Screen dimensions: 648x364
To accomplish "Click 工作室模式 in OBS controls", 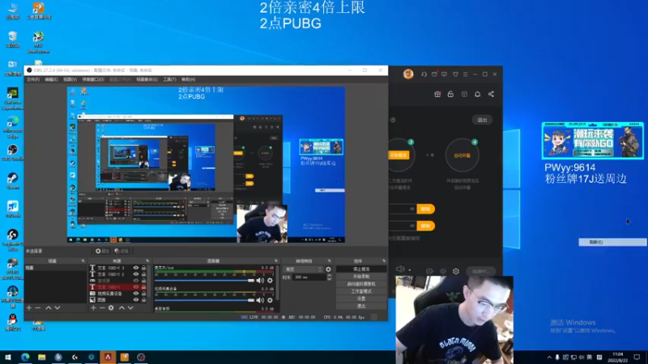I will point(361,291).
